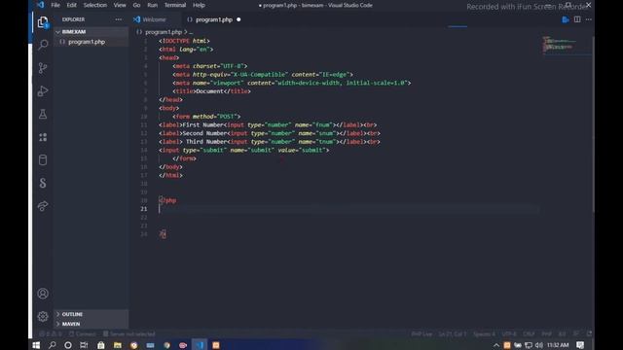
Task: Open the volume control in system tray
Action: click(539, 345)
